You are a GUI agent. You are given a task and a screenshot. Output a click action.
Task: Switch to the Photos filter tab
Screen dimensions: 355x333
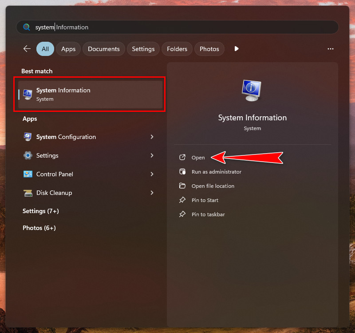[x=209, y=49]
